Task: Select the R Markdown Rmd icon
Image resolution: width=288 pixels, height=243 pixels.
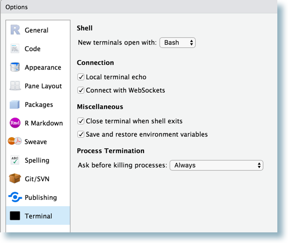Action: tap(15, 123)
